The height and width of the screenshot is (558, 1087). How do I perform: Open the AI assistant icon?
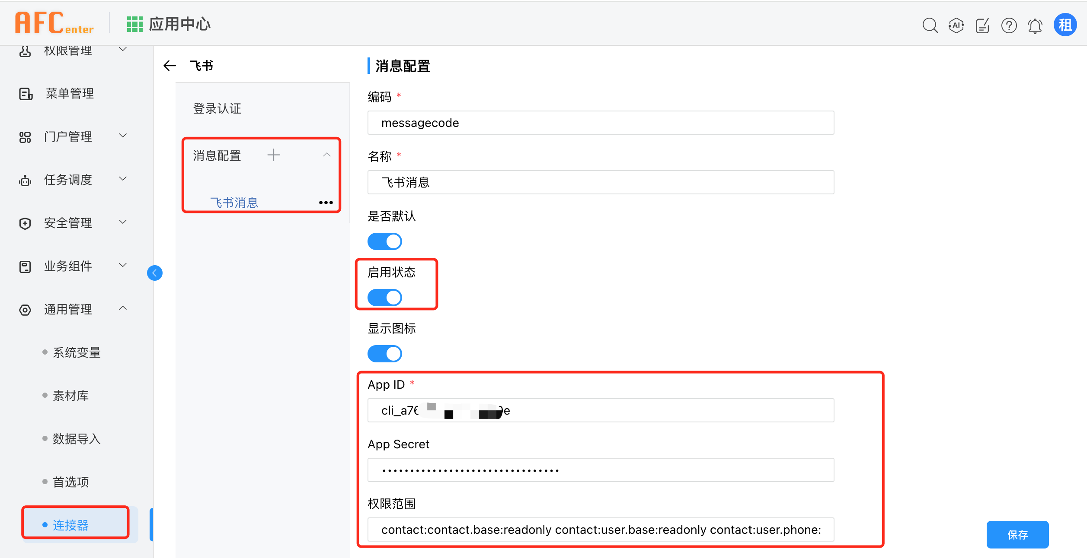pyautogui.click(x=956, y=25)
